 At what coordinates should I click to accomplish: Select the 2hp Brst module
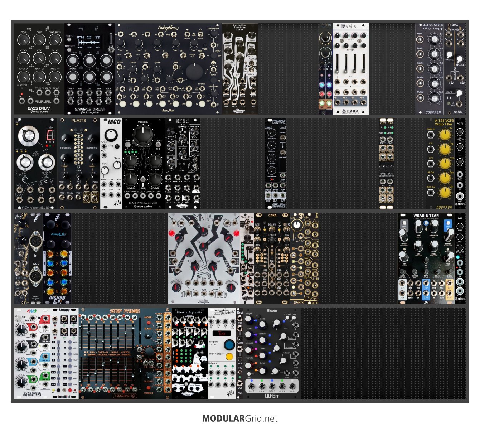240,354
